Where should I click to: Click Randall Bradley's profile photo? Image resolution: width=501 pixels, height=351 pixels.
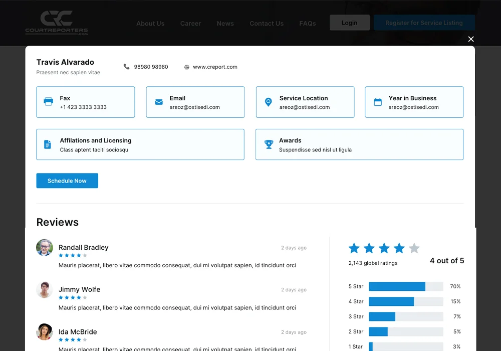(45, 248)
